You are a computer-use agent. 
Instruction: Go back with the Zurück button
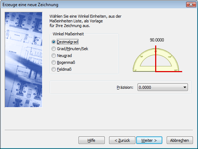122,140
